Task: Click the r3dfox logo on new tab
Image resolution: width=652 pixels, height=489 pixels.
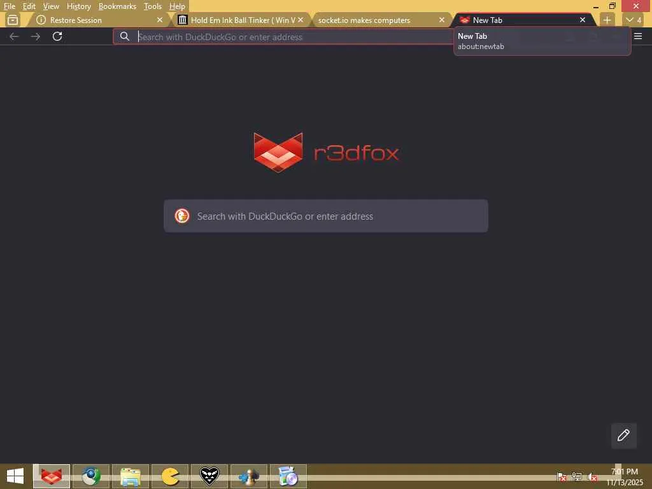Action: 326,152
